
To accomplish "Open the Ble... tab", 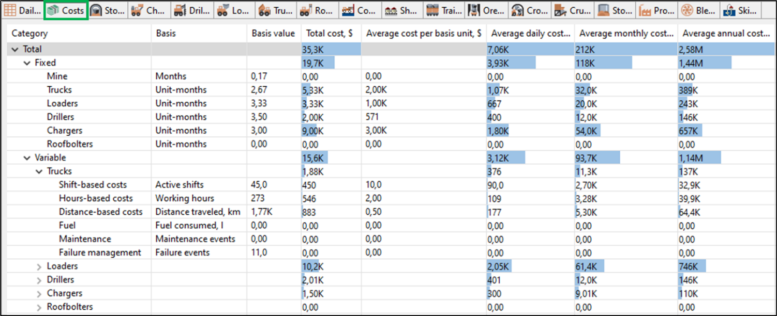I will click(699, 10).
